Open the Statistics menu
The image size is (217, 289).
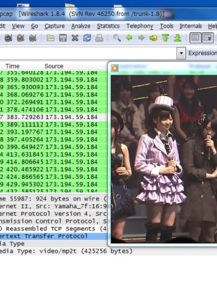click(108, 26)
